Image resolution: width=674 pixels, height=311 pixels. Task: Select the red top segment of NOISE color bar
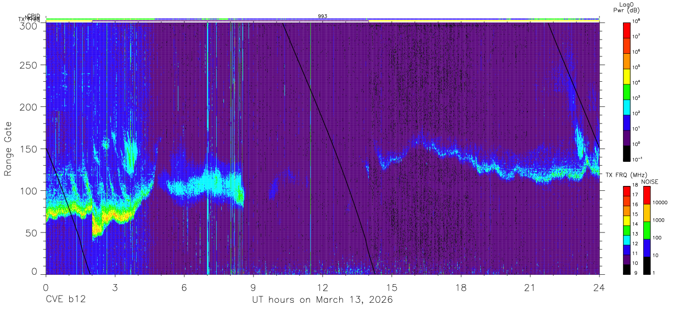(647, 195)
